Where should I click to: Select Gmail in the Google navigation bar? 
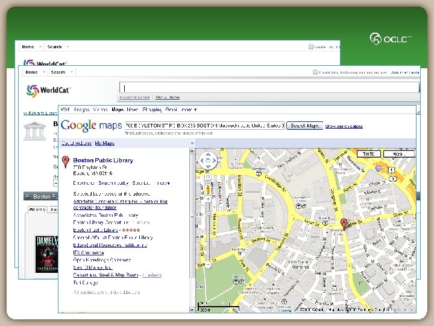click(x=171, y=109)
